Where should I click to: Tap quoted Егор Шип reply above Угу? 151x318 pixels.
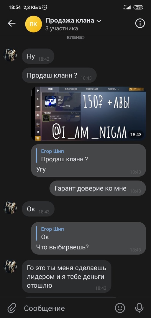(x=64, y=155)
